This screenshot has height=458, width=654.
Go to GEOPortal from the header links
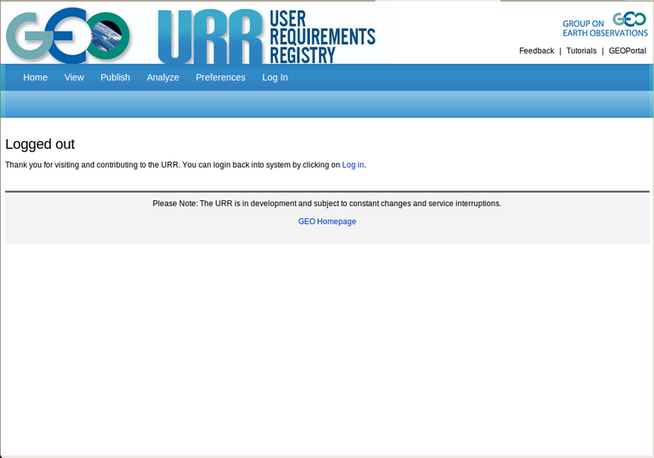627,51
